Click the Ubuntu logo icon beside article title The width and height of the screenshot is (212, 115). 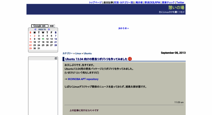click(x=130, y=59)
